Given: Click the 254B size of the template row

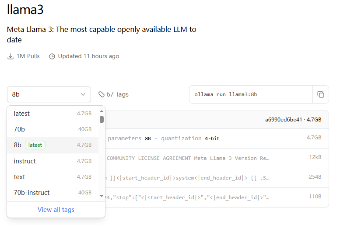Looking at the screenshot, I should [x=315, y=177].
